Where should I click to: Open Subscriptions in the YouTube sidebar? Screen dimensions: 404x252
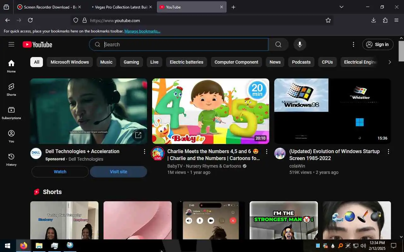tap(11, 113)
